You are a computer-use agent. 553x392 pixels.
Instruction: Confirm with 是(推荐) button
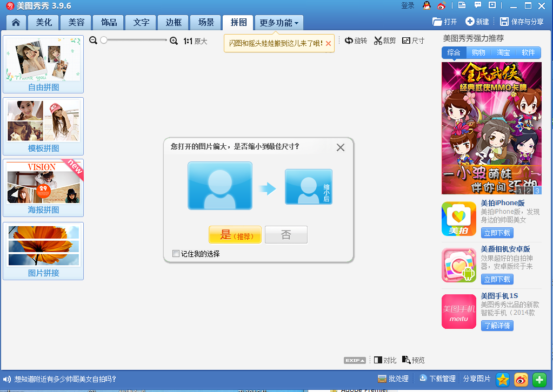[x=235, y=234]
